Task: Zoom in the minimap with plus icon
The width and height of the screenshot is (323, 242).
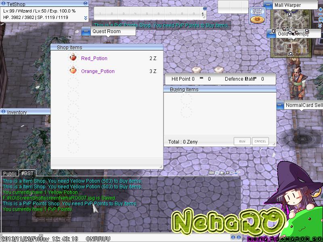Action: [321, 9]
